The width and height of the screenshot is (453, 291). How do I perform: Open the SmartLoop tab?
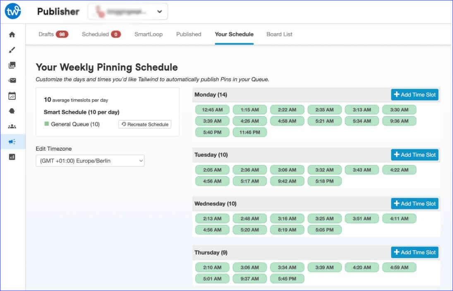click(148, 34)
